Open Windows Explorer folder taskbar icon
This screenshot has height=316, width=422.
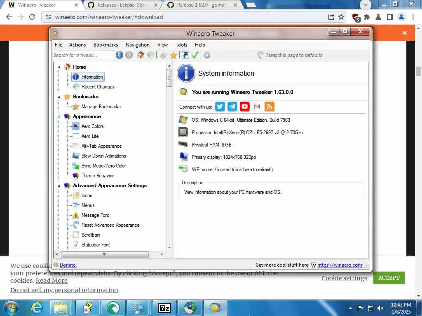click(x=61, y=308)
